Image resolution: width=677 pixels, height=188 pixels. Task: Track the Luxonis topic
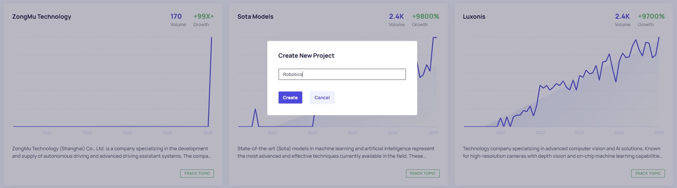[648, 173]
